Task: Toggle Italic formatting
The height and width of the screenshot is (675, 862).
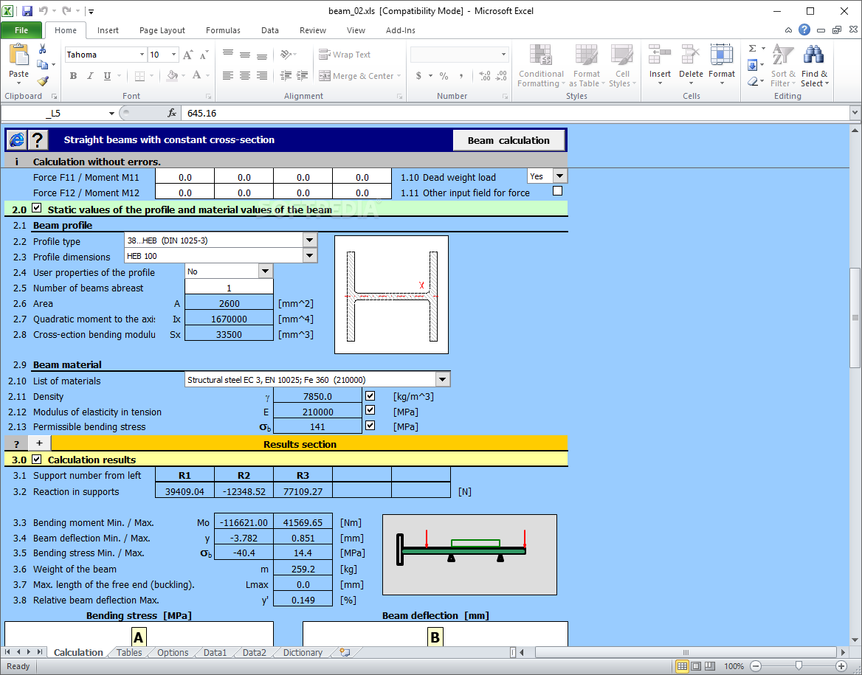Action: click(90, 76)
